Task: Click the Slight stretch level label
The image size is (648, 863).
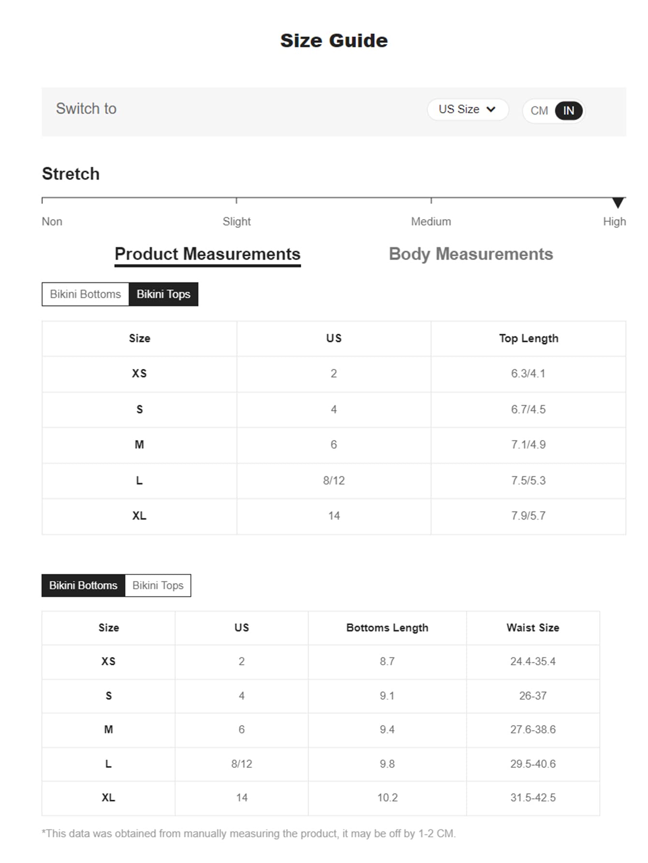Action: click(236, 221)
